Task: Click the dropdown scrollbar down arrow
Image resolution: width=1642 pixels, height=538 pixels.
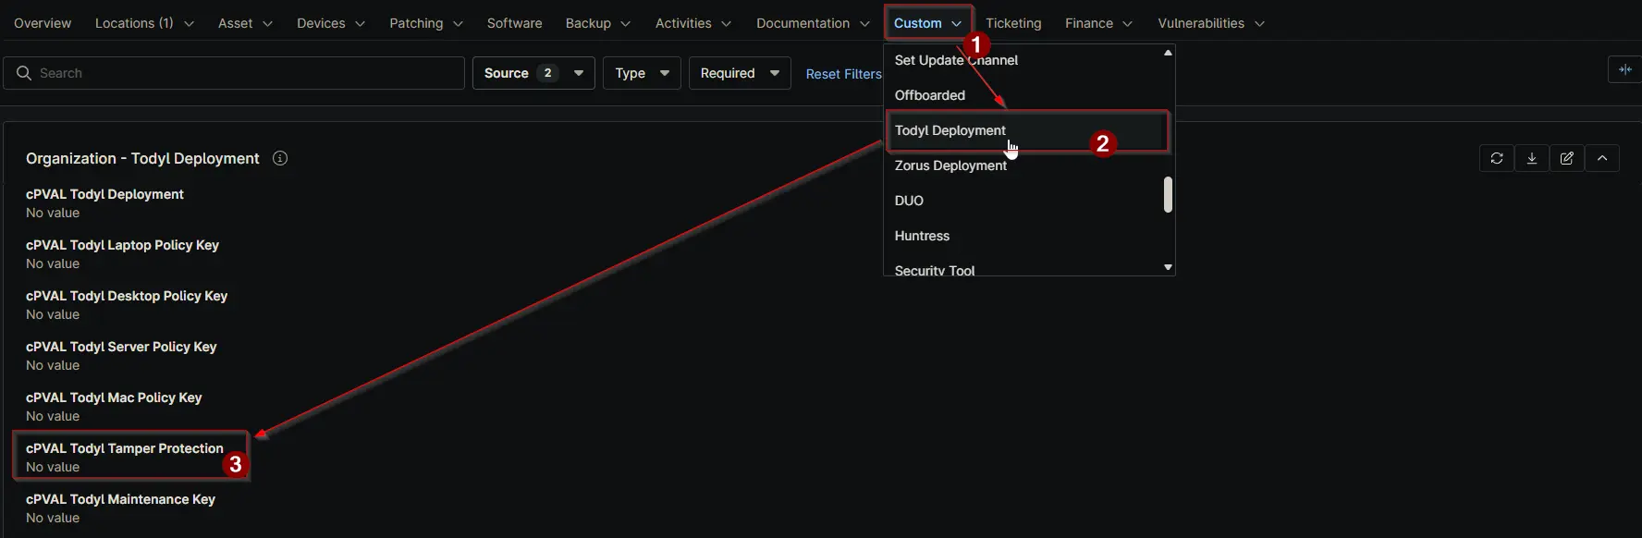Action: click(1168, 267)
